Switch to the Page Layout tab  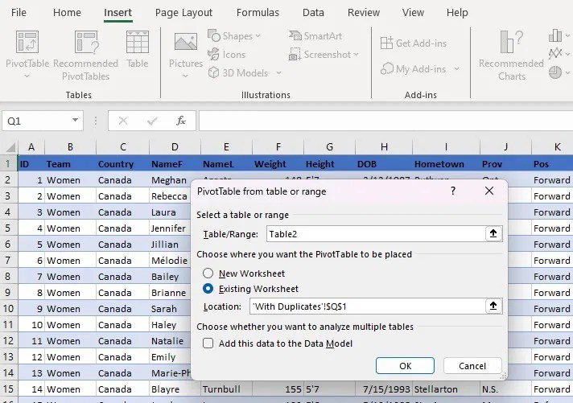[x=183, y=12]
